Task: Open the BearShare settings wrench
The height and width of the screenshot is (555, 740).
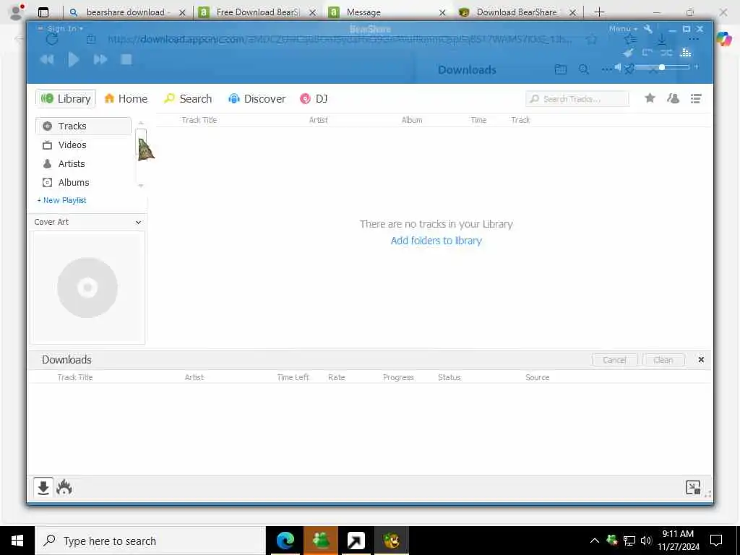Action: coord(648,29)
